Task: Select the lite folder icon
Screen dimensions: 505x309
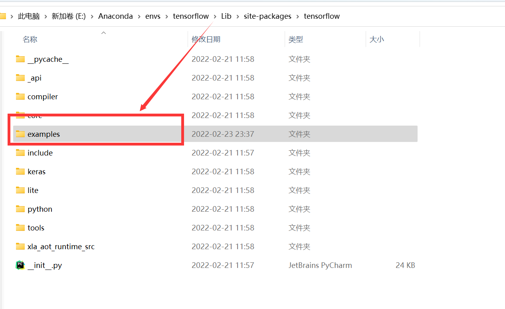Action: [20, 190]
